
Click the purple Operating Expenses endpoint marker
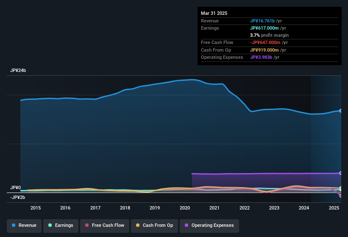click(341, 173)
